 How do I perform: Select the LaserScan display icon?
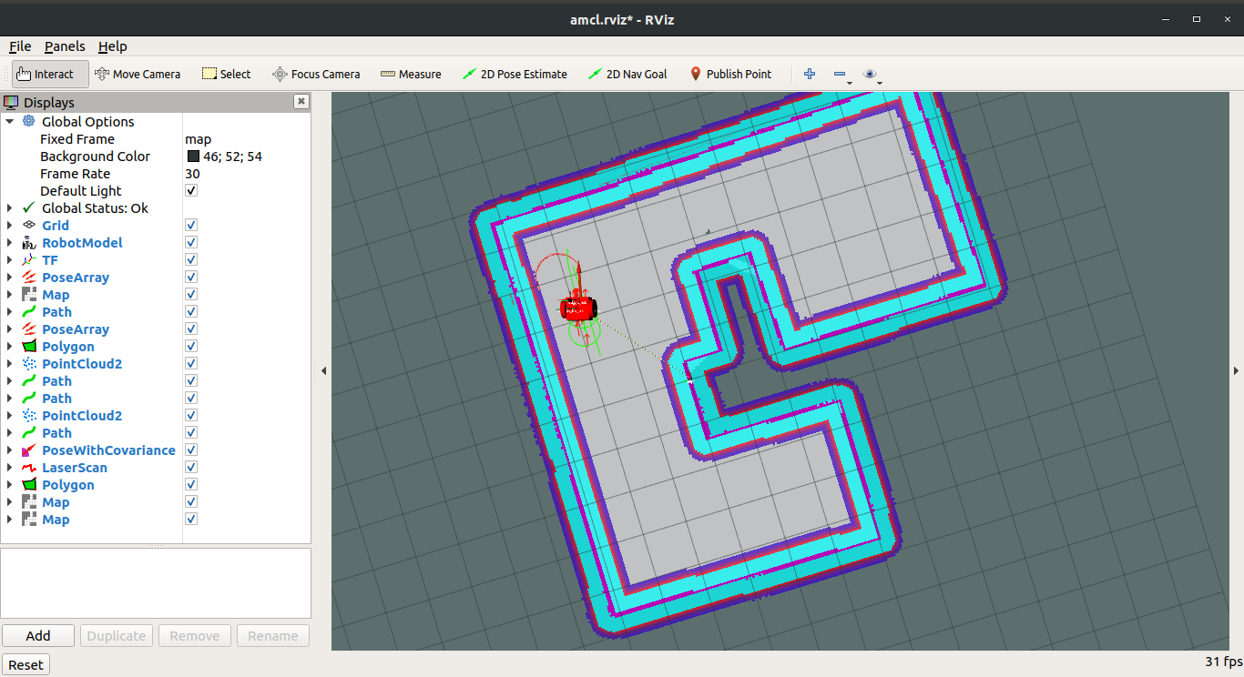(29, 468)
